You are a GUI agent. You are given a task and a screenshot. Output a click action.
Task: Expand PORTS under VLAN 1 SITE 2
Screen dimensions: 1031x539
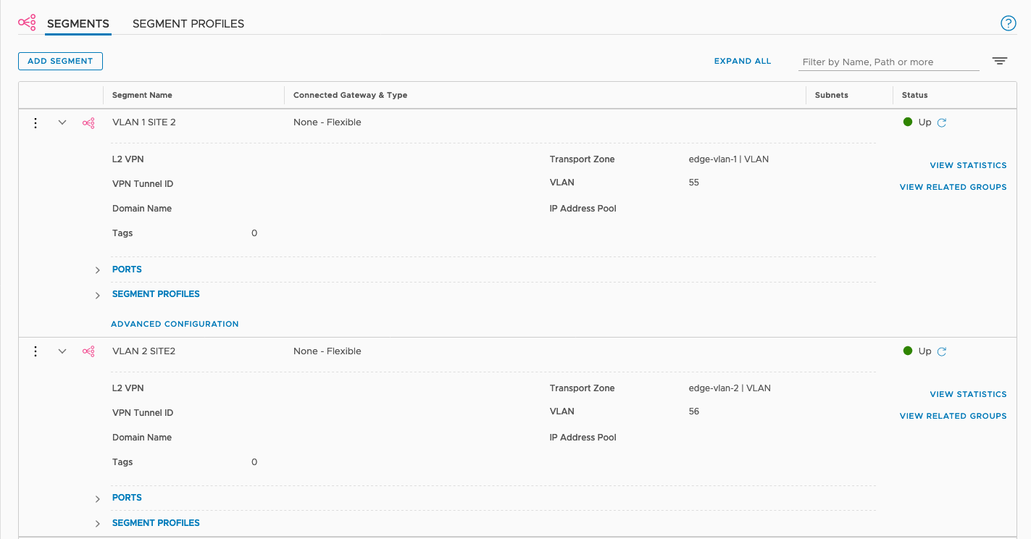pos(98,270)
